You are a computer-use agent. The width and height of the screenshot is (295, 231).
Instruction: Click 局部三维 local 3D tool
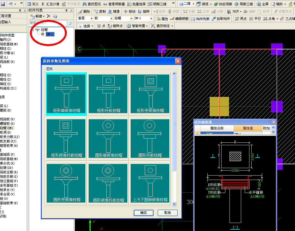coord(244,4)
